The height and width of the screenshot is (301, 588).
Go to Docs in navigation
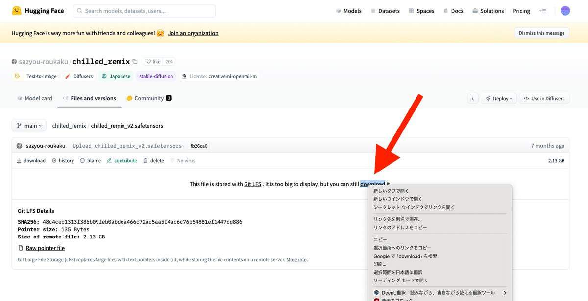[453, 11]
